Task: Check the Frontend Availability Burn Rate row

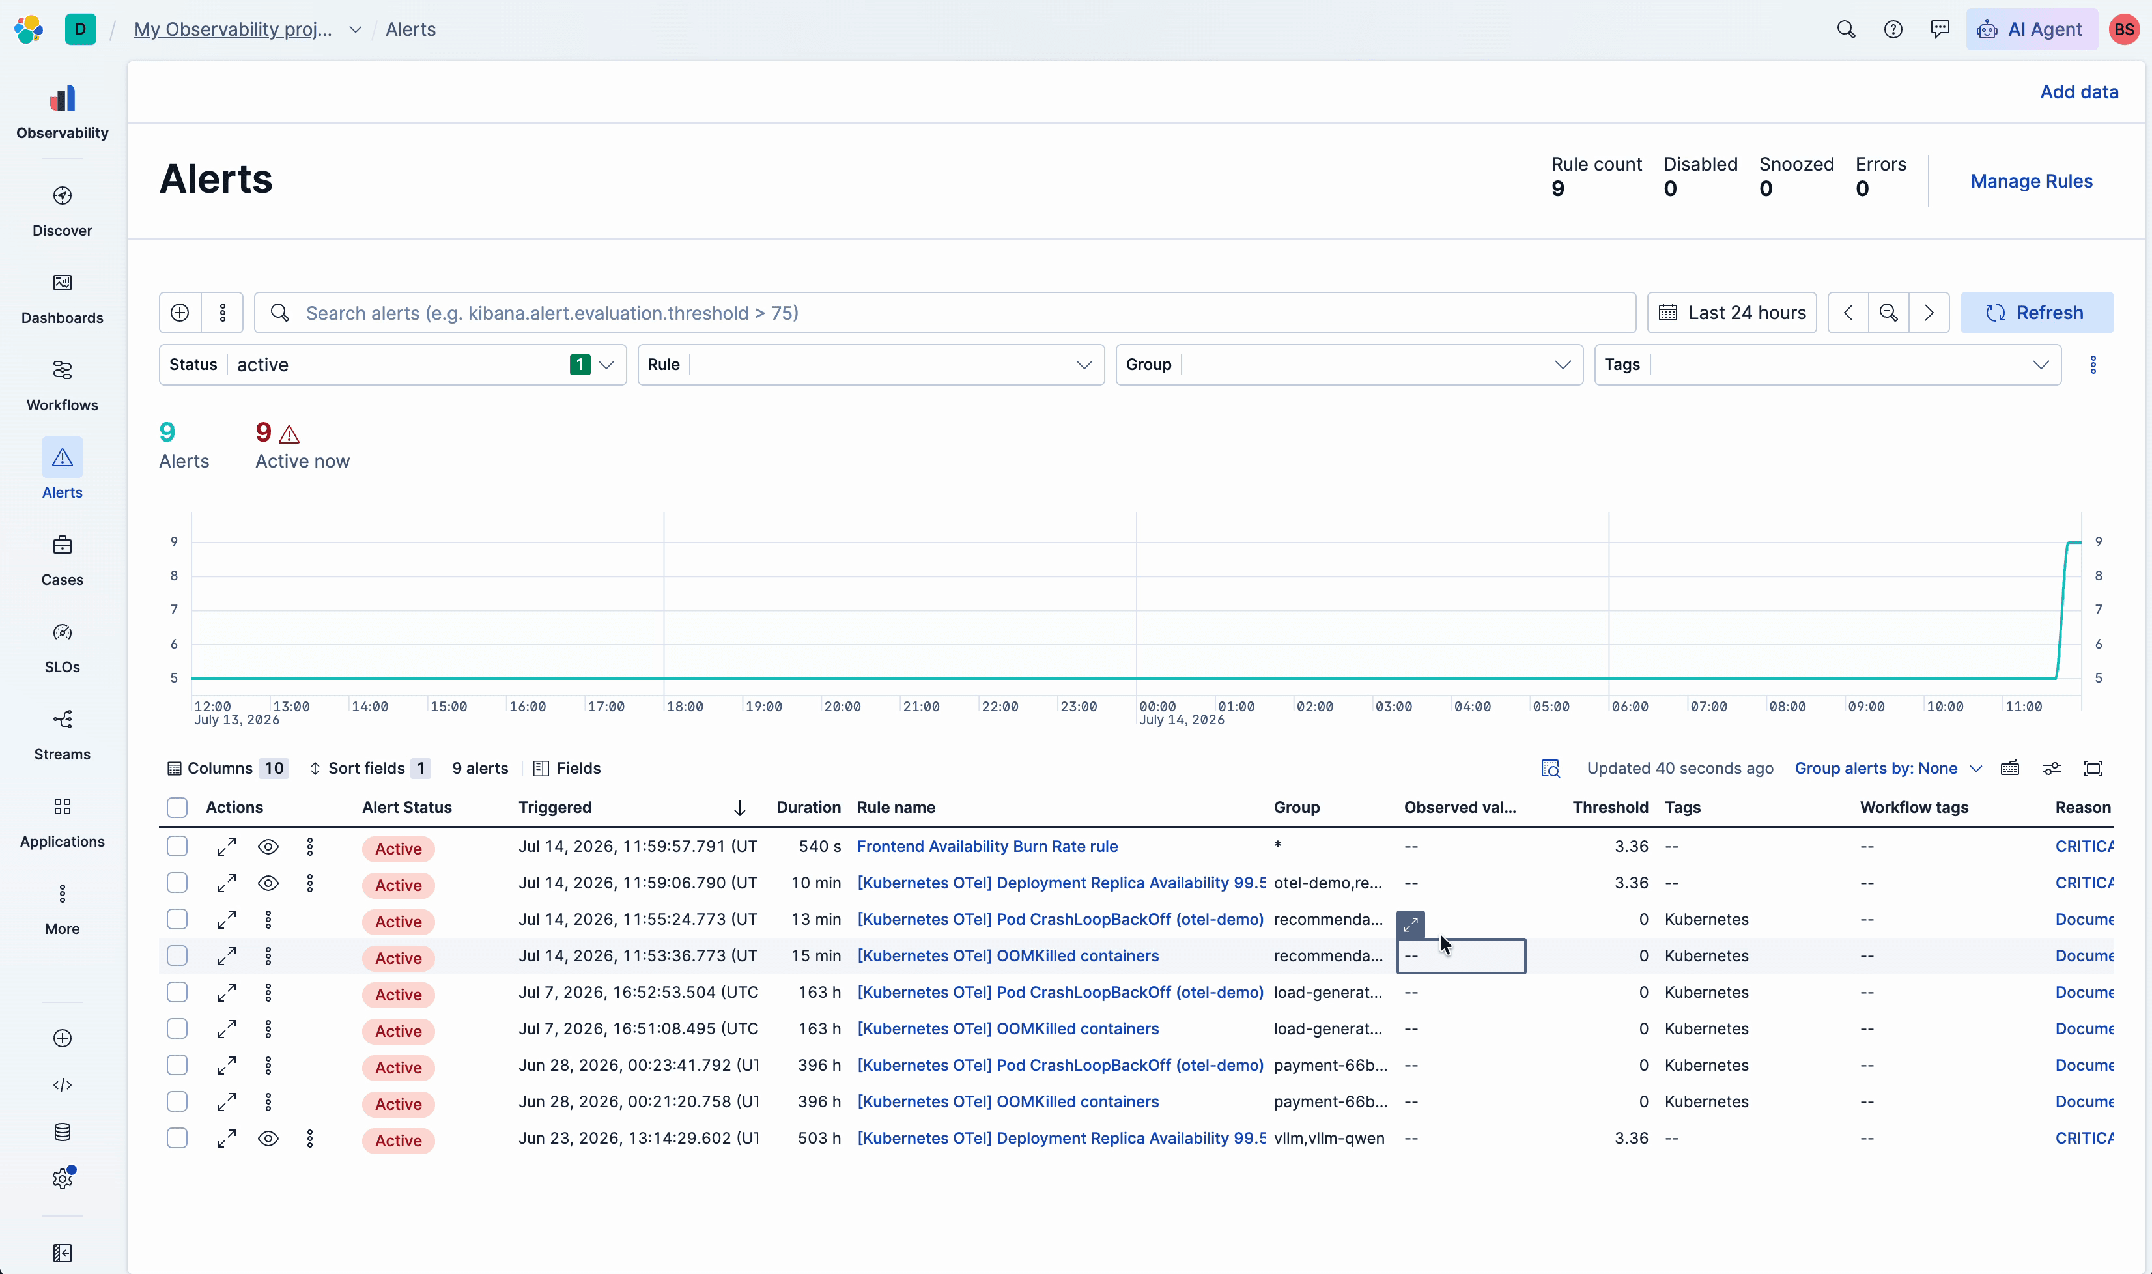Action: [x=177, y=847]
